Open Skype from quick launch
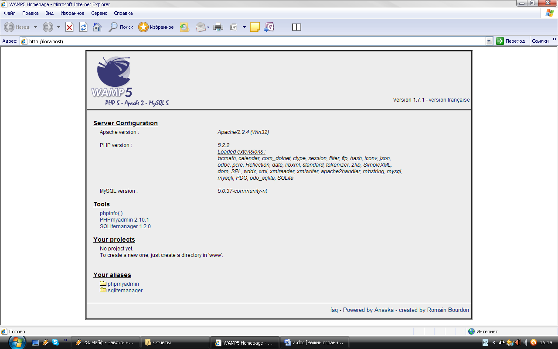Image resolution: width=558 pixels, height=349 pixels. [x=55, y=342]
